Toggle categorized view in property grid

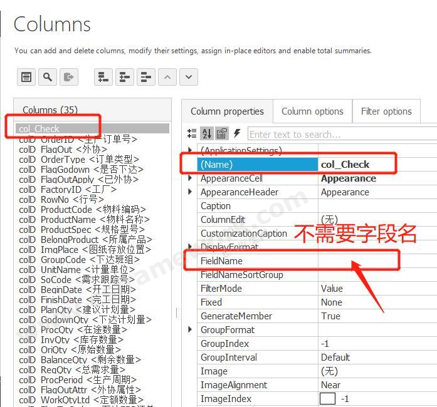click(x=192, y=133)
